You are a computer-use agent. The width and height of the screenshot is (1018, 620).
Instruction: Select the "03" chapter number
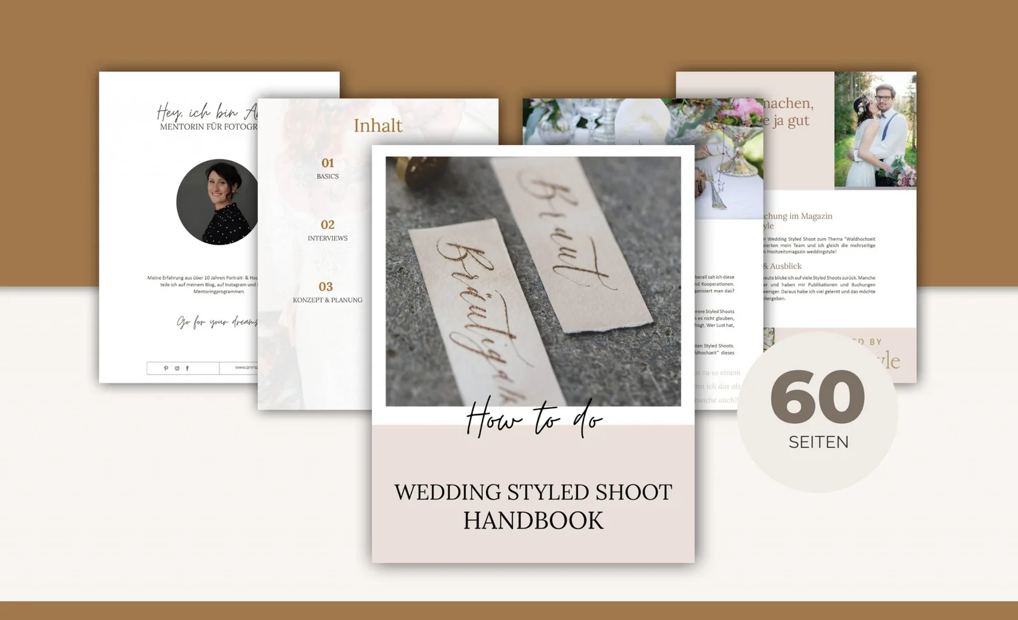(x=326, y=286)
